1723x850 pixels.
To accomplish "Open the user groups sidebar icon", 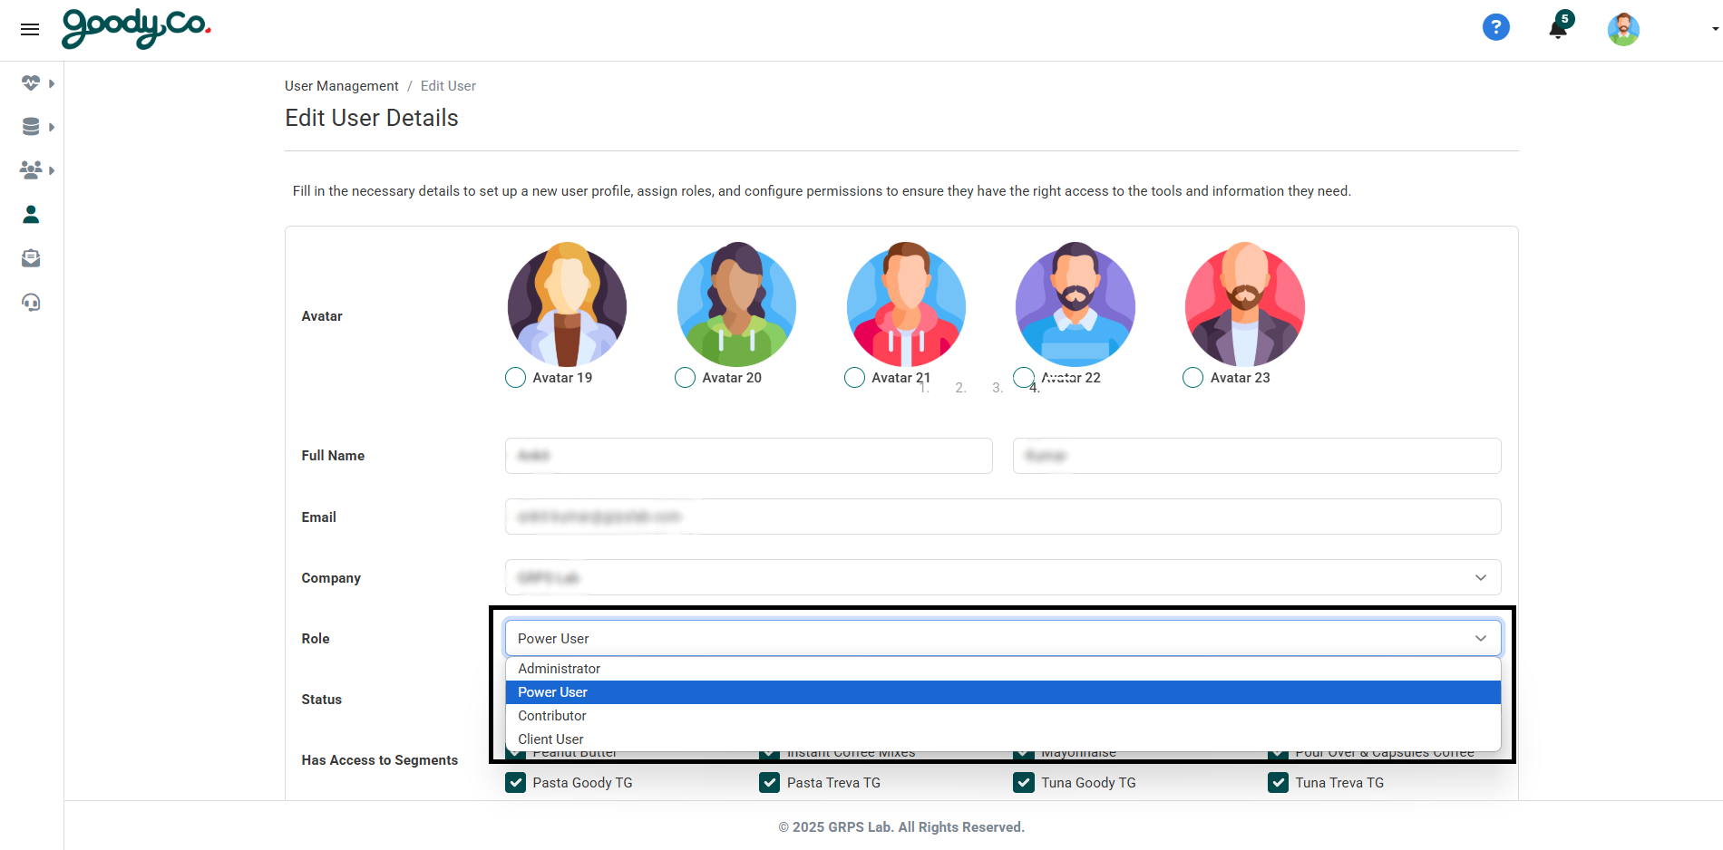I will [x=31, y=170].
